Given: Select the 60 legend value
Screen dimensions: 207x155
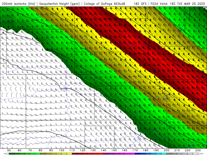Looking at the screenshot, I should tap(20, 150).
